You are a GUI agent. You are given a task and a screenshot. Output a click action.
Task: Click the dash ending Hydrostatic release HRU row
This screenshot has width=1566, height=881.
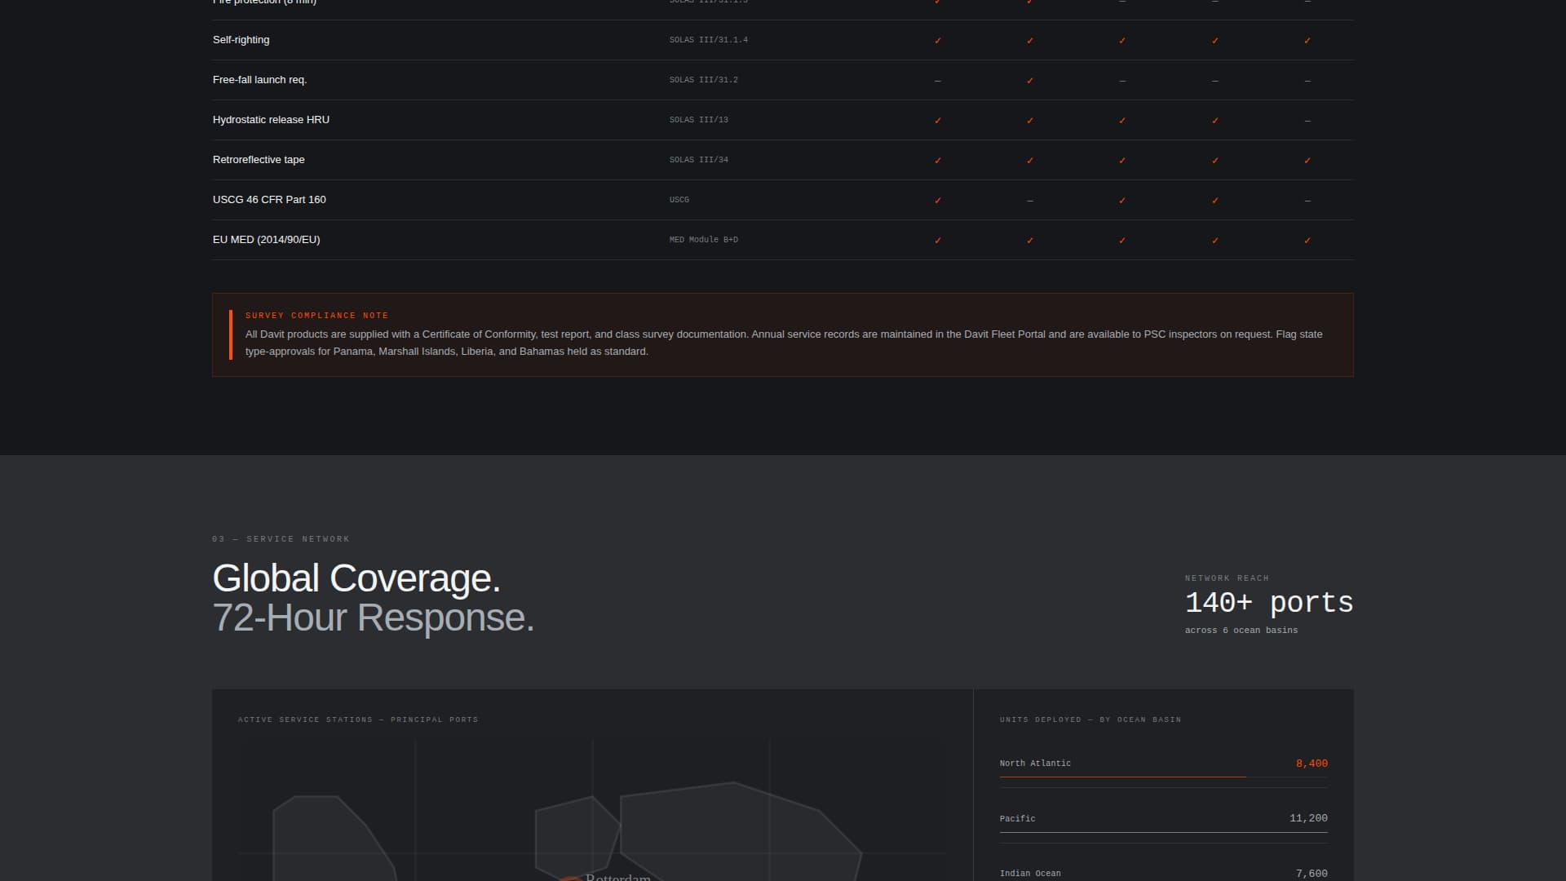[1307, 121]
